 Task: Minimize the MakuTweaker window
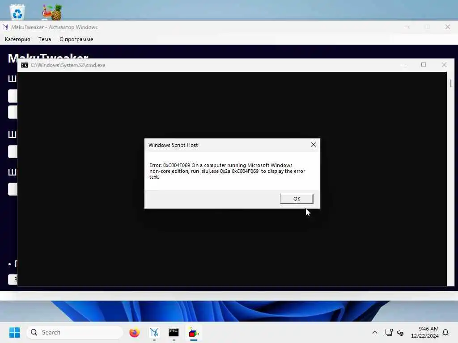[x=407, y=27]
